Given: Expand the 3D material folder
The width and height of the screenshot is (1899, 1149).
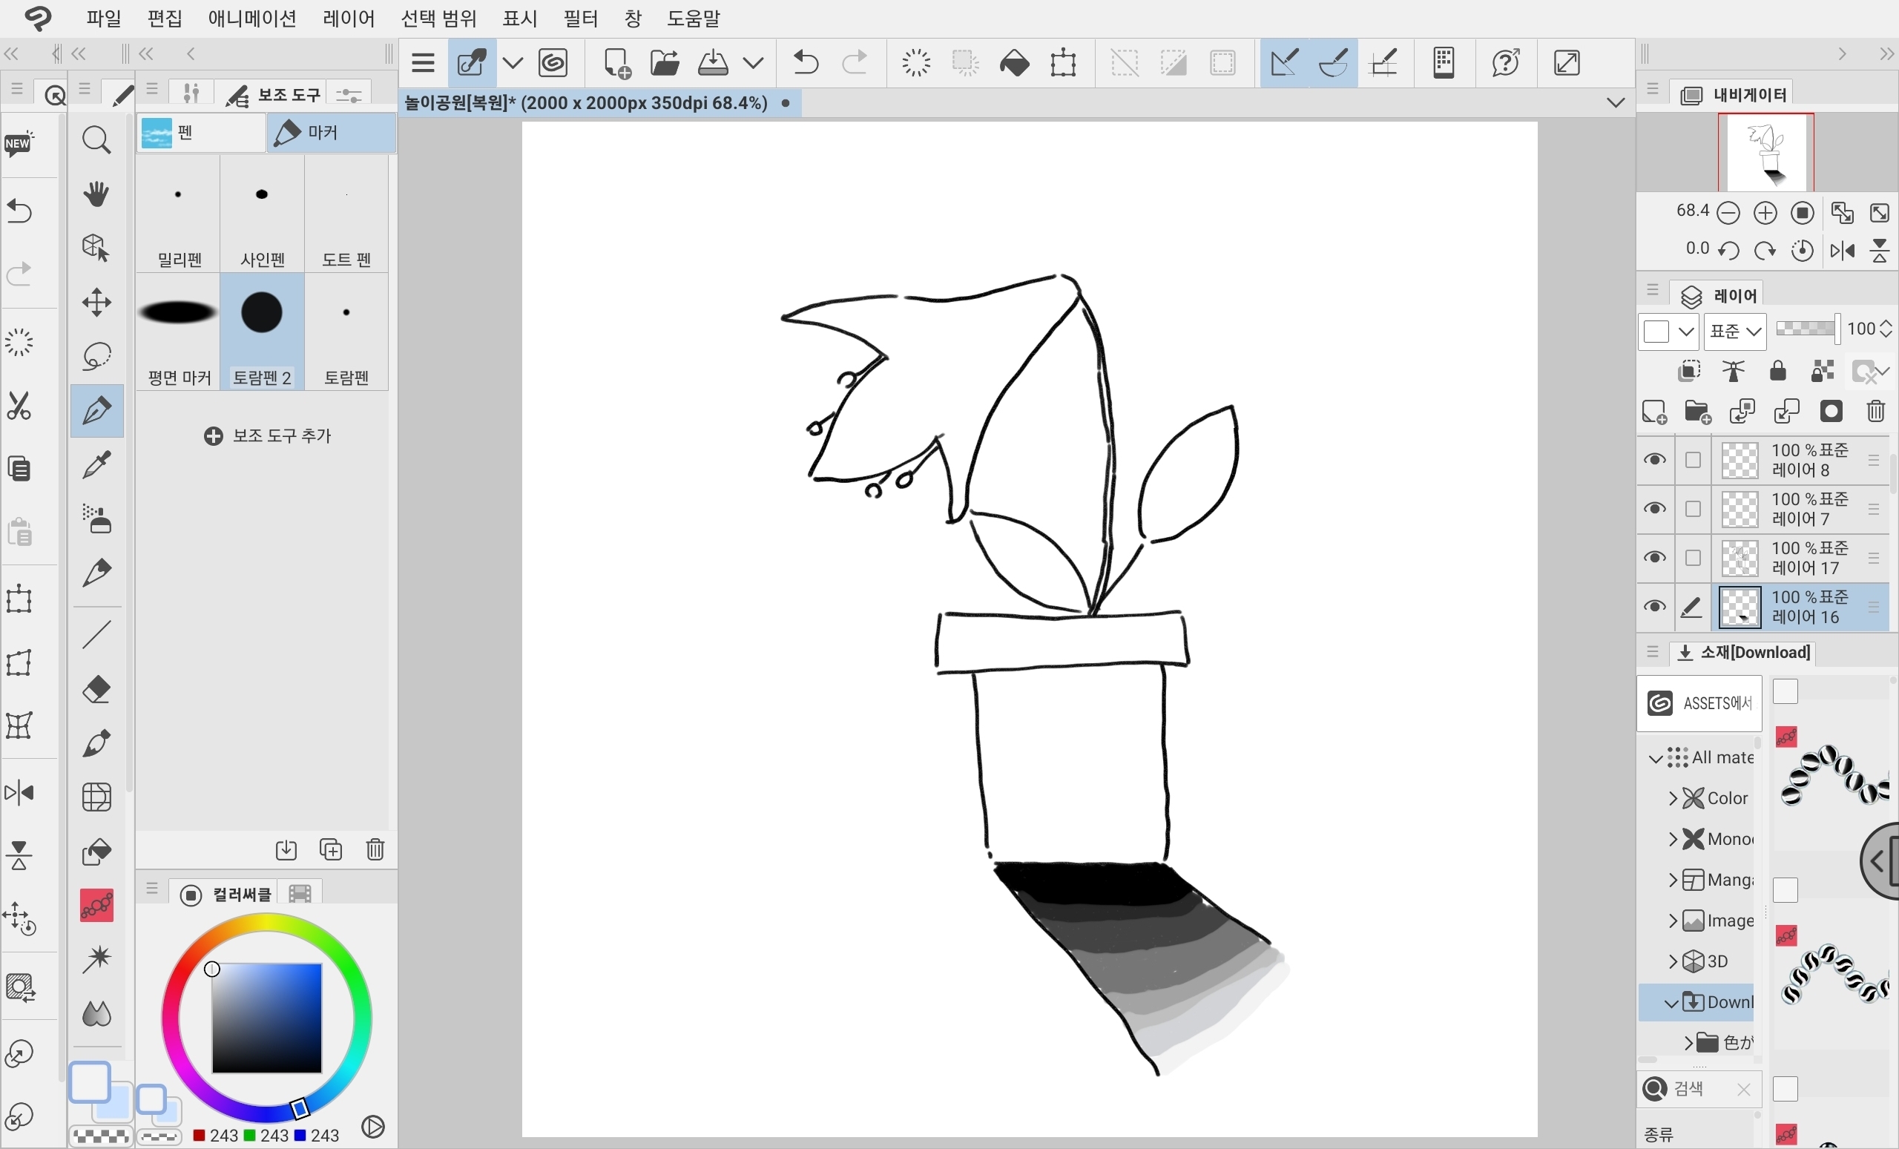Looking at the screenshot, I should coord(1672,961).
